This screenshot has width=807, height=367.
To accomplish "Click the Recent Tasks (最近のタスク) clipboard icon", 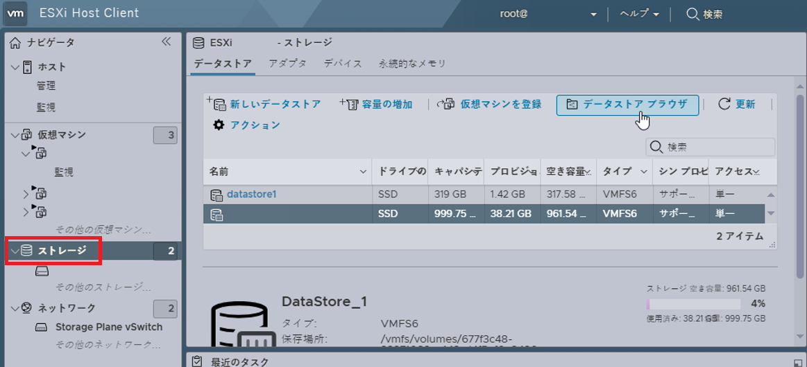I will pos(196,362).
